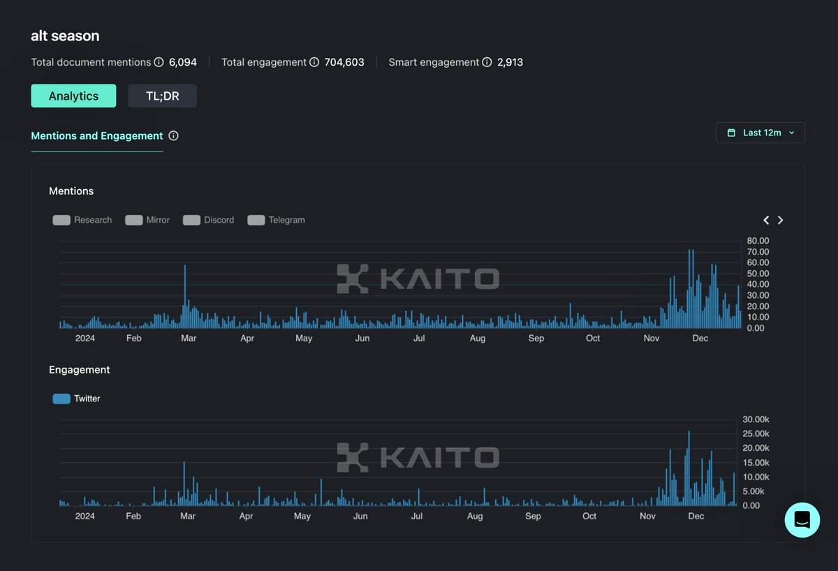Toggle the Research series in the legend
The width and height of the screenshot is (838, 571).
tap(61, 219)
